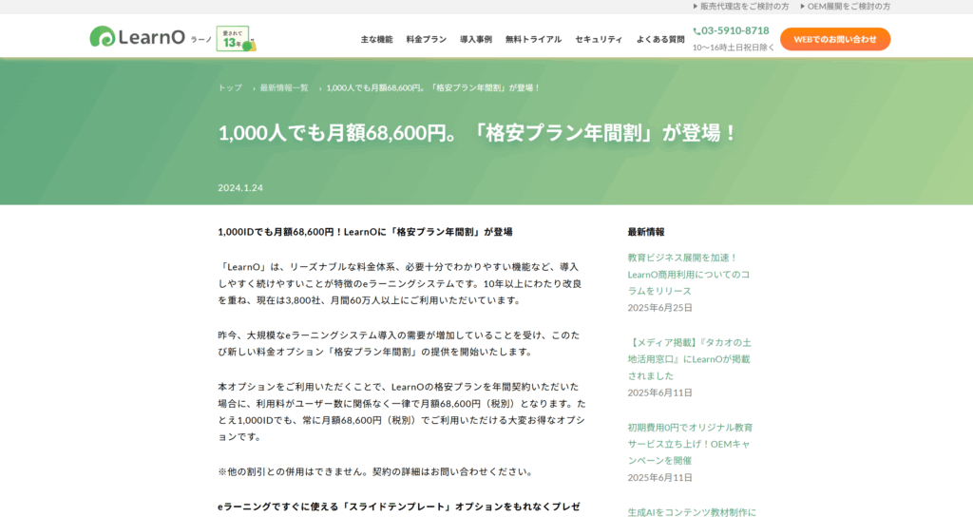973x517 pixels.
Task: Open the 主な機能 menu item
Action: [x=376, y=39]
